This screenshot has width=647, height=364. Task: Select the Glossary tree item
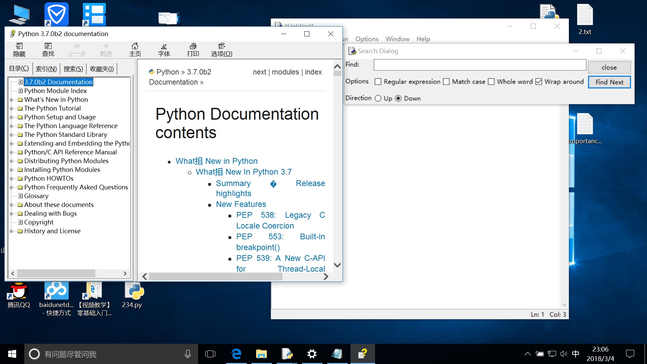tap(36, 196)
